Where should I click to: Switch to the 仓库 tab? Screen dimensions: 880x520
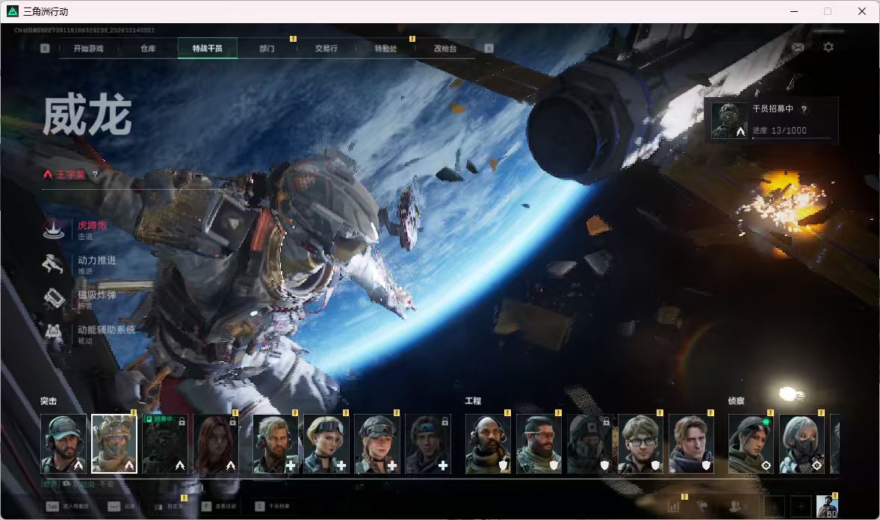click(148, 49)
